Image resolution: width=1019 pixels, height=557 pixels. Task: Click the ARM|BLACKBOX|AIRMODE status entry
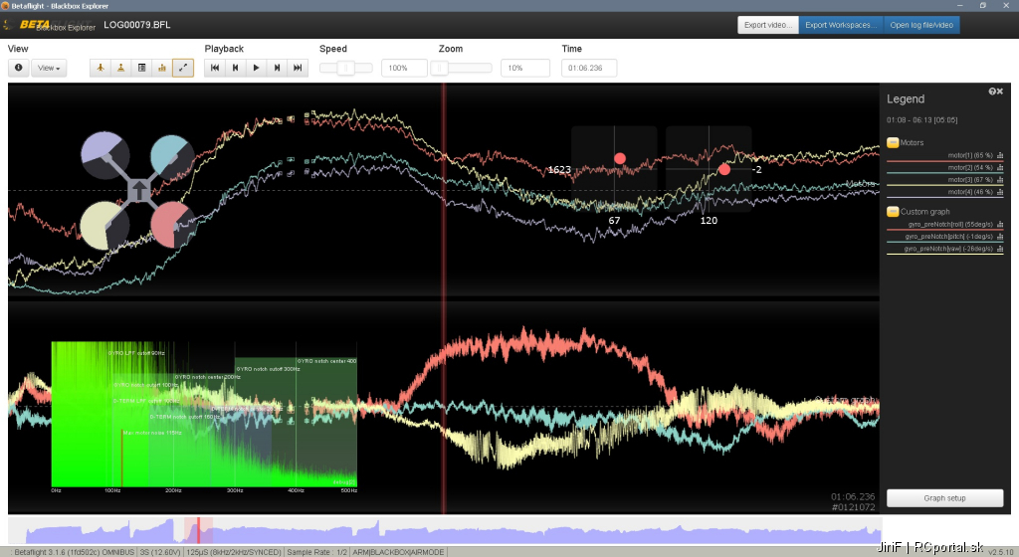398,552
